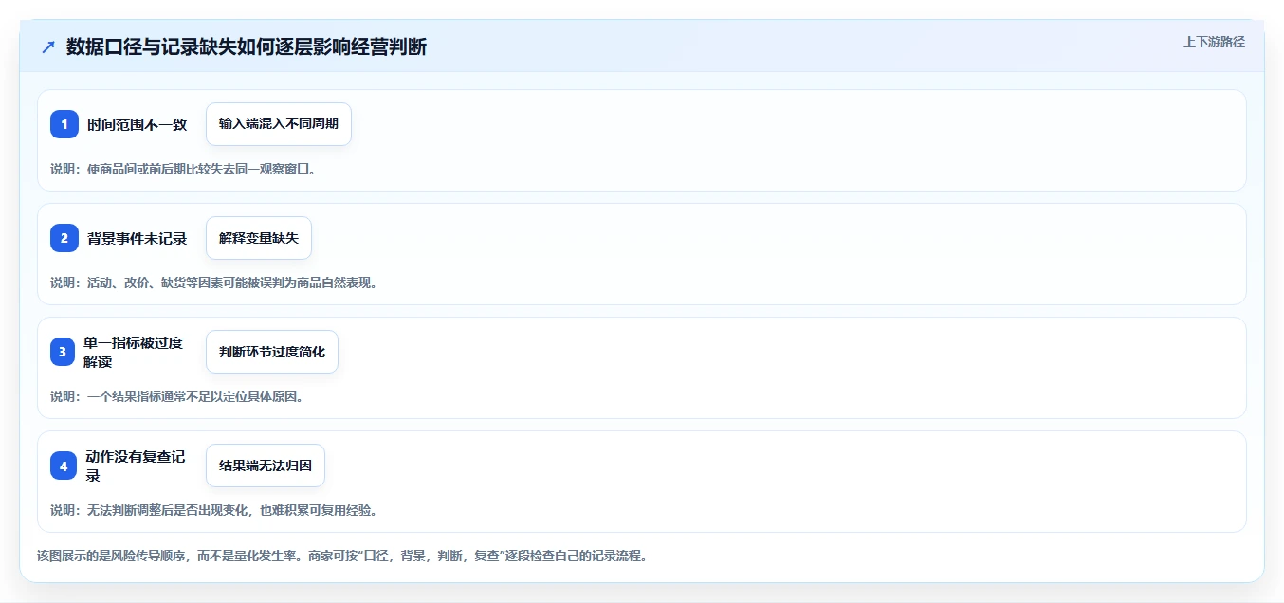Click the footer text about 风险传导顺序
This screenshot has height=603, width=1284.
coord(342,556)
